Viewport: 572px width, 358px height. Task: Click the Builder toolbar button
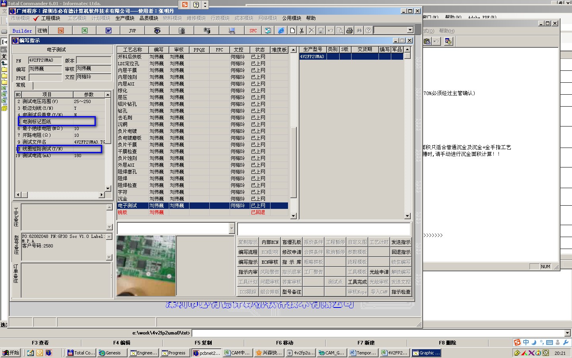(22, 31)
